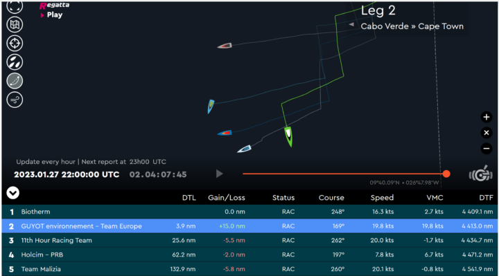Click the orange timeline slider handle
This screenshot has height=276, width=499.
coord(446,174)
